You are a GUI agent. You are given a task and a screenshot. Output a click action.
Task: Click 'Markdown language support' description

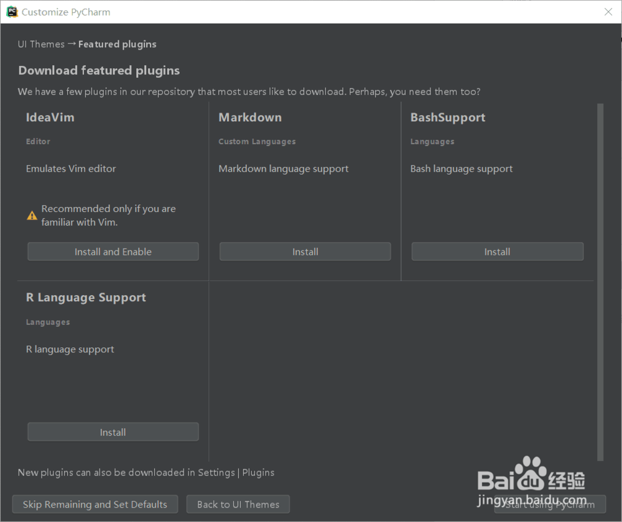coord(283,169)
